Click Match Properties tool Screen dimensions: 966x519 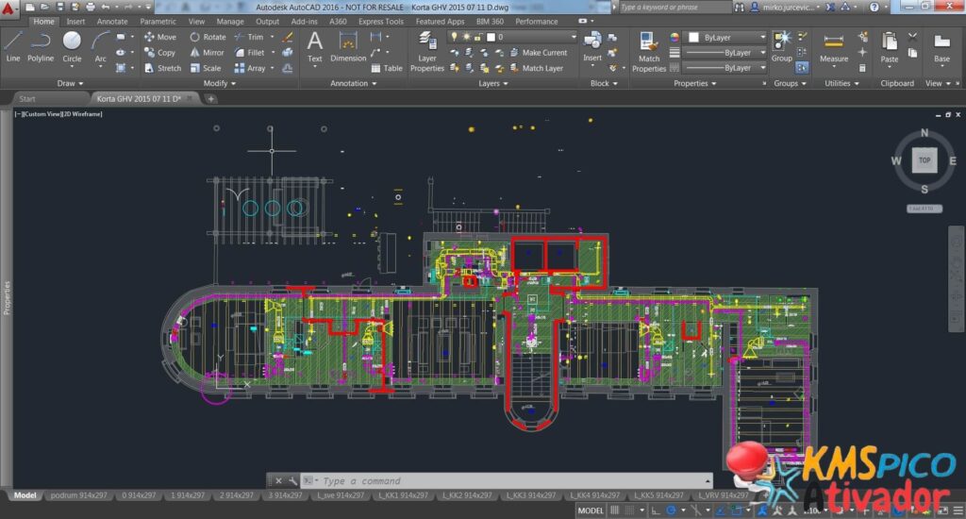click(649, 52)
